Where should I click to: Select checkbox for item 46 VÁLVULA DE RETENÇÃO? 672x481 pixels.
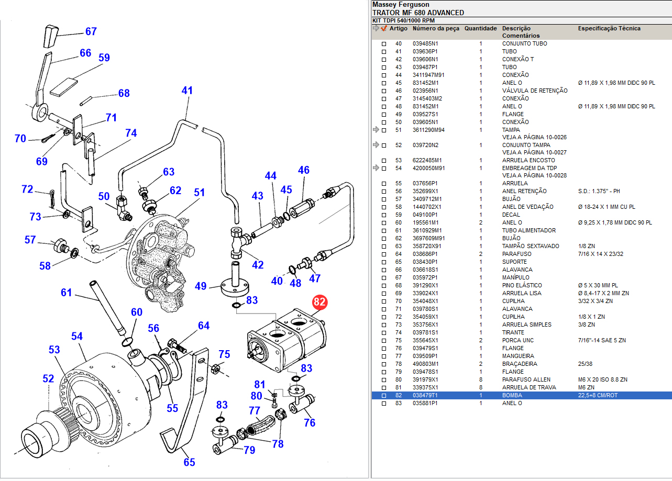[384, 91]
